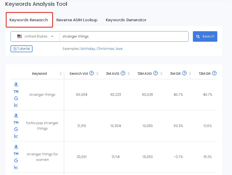This screenshot has height=175, width=232.
Task: Click 3M AVG value 60,223
Action: click(115, 94)
